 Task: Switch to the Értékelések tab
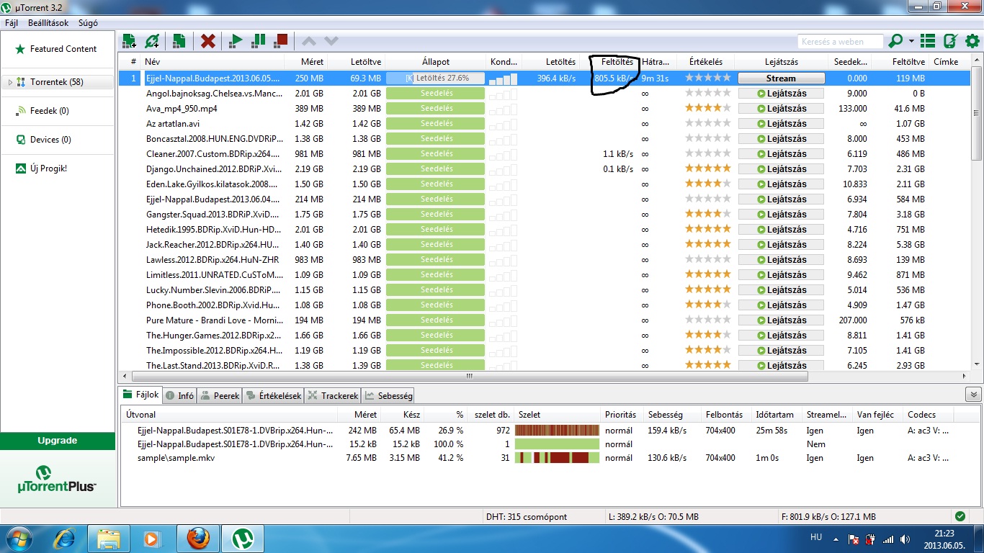pyautogui.click(x=273, y=395)
